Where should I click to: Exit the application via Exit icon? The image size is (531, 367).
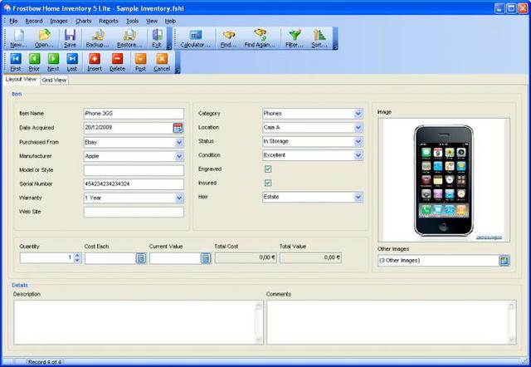(157, 38)
